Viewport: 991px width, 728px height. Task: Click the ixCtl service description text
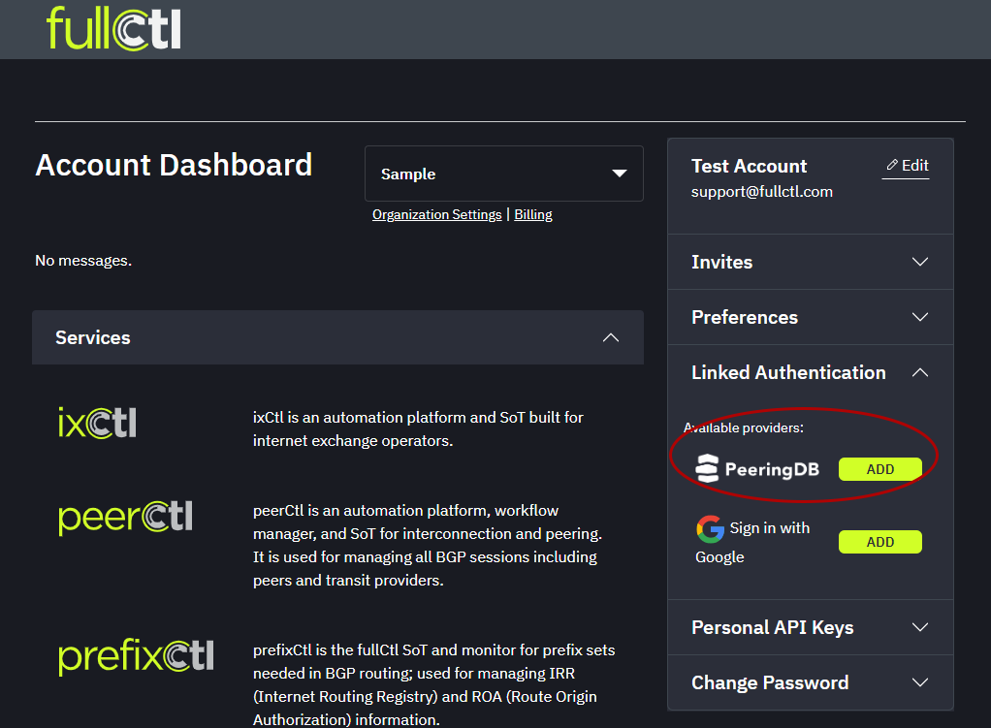point(418,428)
